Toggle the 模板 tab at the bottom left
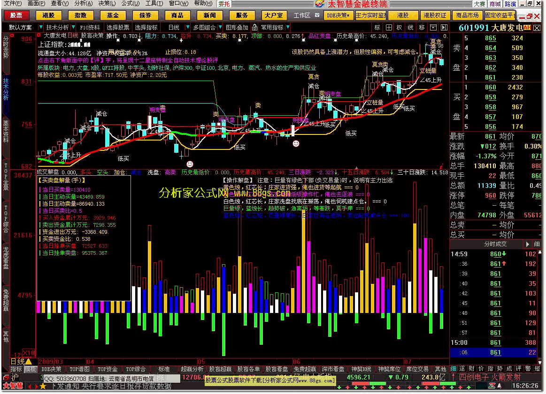 click(30, 369)
